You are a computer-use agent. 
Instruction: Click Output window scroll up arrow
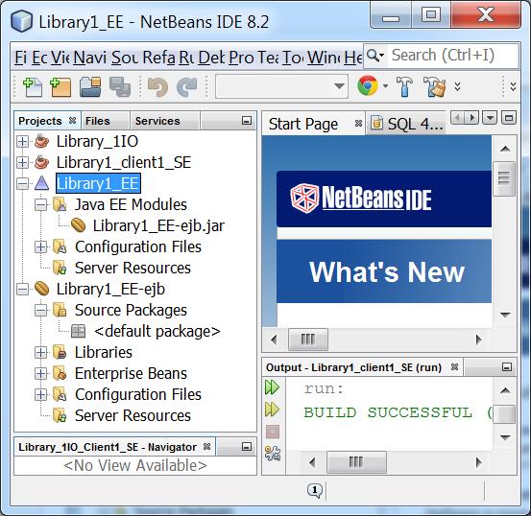click(x=505, y=390)
